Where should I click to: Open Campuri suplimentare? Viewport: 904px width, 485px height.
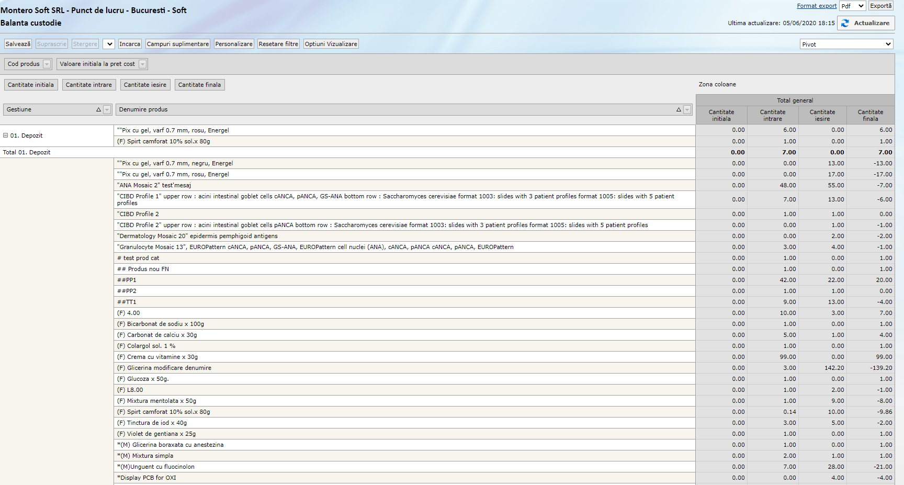coord(178,44)
